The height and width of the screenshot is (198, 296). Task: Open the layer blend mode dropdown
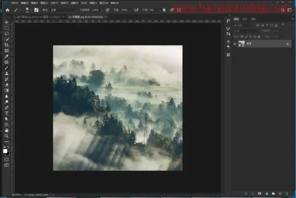246,31
